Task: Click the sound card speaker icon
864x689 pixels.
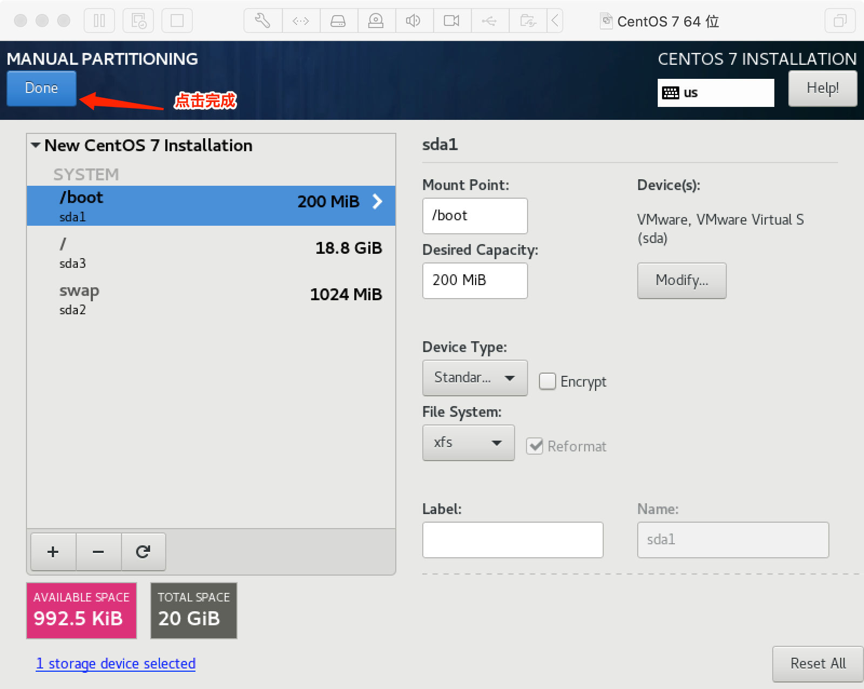Action: point(414,21)
